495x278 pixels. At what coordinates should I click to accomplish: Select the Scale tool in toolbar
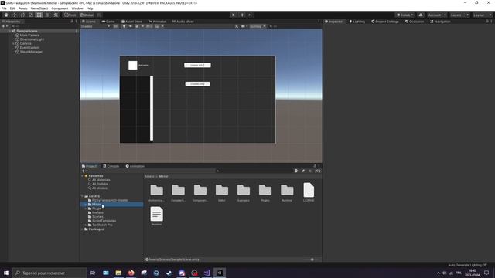31,15
